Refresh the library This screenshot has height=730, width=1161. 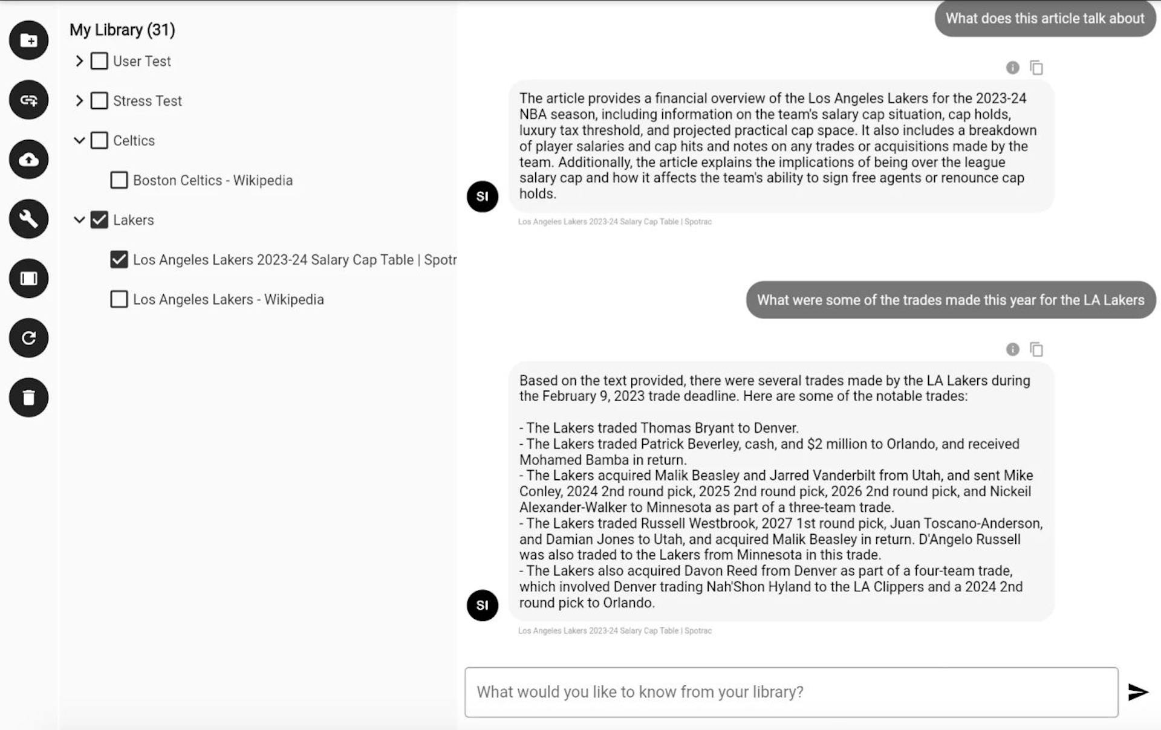click(28, 338)
